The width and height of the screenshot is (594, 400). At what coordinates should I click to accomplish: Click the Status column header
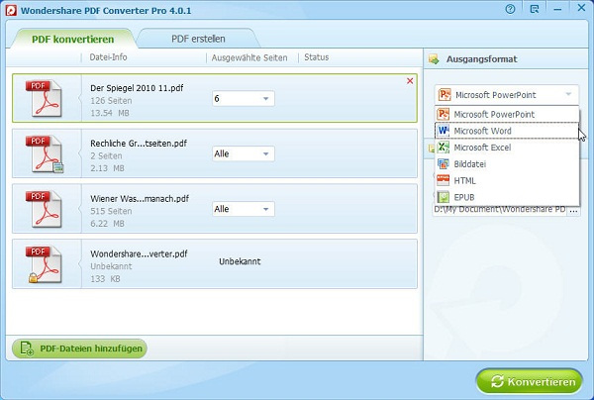coord(317,57)
